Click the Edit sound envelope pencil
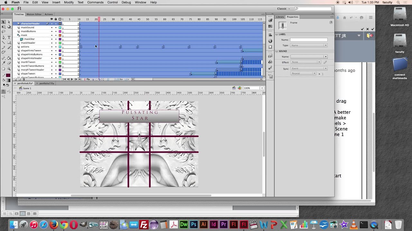This screenshot has height=231, width=412. click(x=325, y=62)
